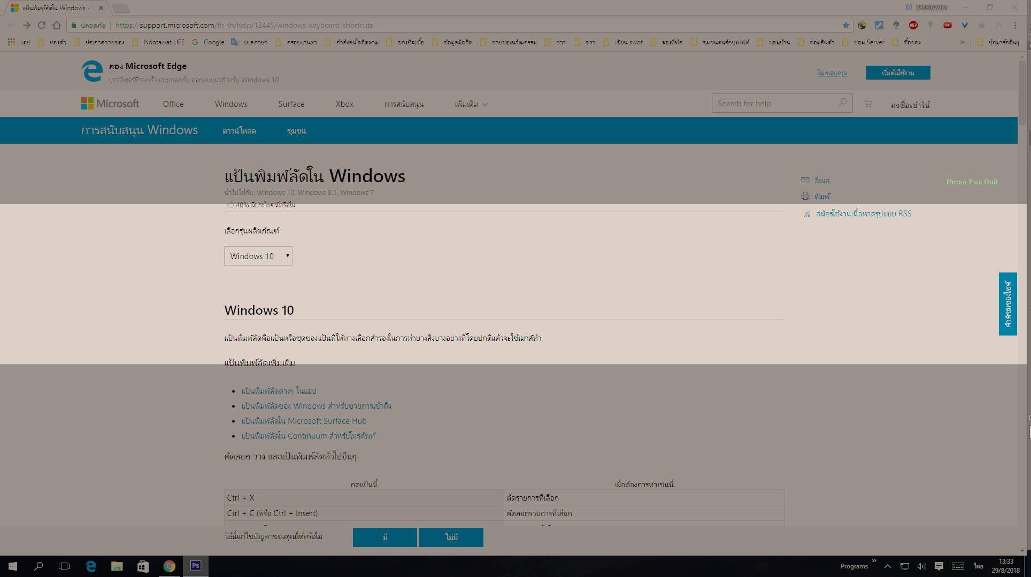The height and width of the screenshot is (577, 1031).
Task: Expand the เพิ่มเติม menu in Microsoft navigation
Action: [x=471, y=104]
